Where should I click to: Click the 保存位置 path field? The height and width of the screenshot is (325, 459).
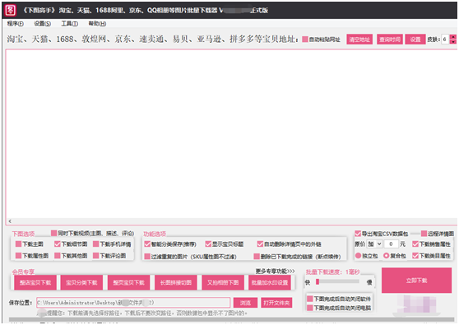(x=133, y=303)
